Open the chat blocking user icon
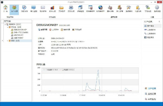The height and width of the screenshot is (106, 163). pos(120,9)
